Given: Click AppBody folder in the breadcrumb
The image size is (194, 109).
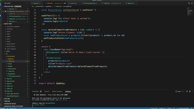Looking at the screenshot, I should pos(48,6).
